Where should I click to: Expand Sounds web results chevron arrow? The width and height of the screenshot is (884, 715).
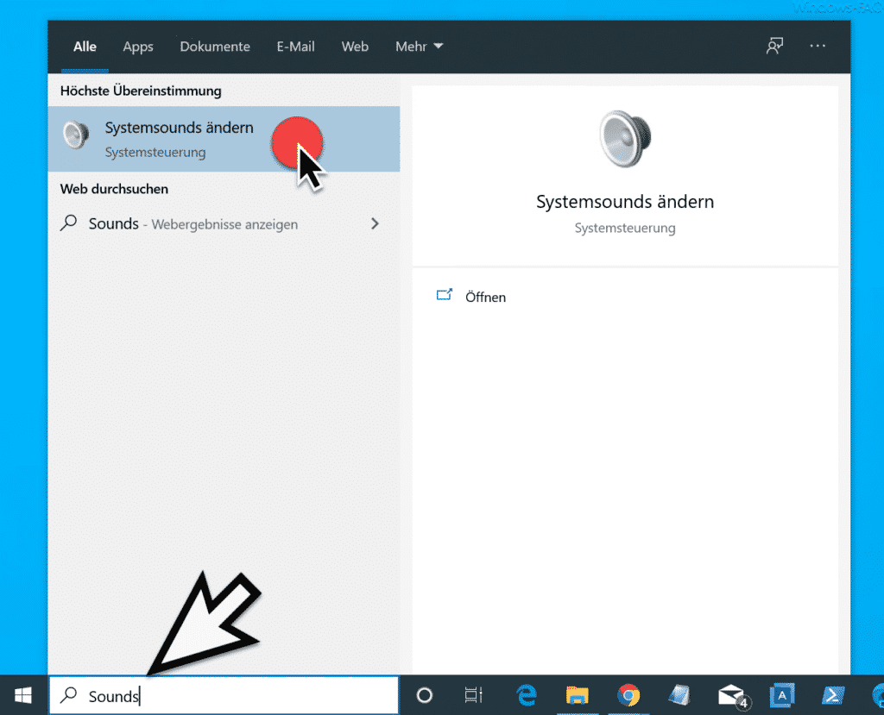375,223
